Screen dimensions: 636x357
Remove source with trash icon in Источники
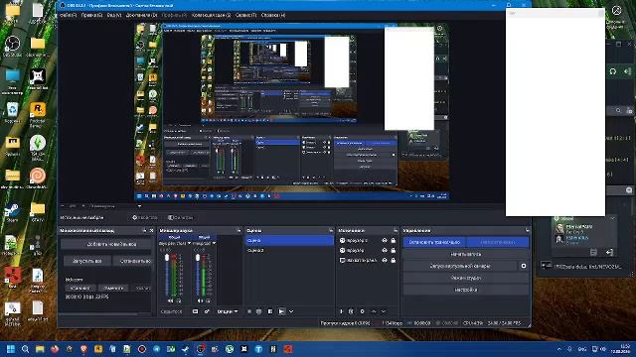pyautogui.click(x=351, y=311)
